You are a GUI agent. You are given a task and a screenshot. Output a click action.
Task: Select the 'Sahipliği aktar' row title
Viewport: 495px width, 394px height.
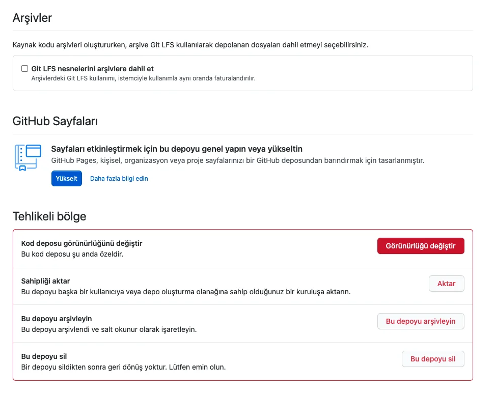(x=45, y=281)
